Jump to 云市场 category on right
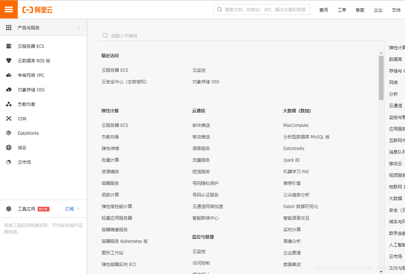The width and height of the screenshot is (405, 274). click(396, 256)
